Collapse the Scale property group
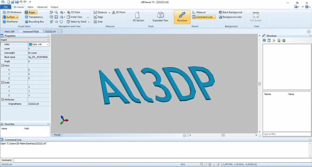 2,82
